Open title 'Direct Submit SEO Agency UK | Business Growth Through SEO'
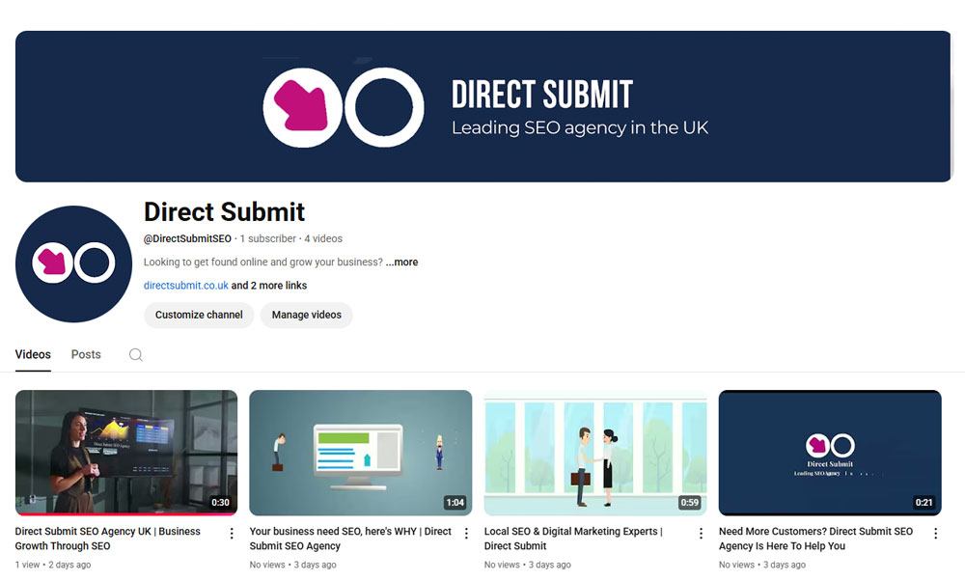The height and width of the screenshot is (581, 965). pos(108,539)
